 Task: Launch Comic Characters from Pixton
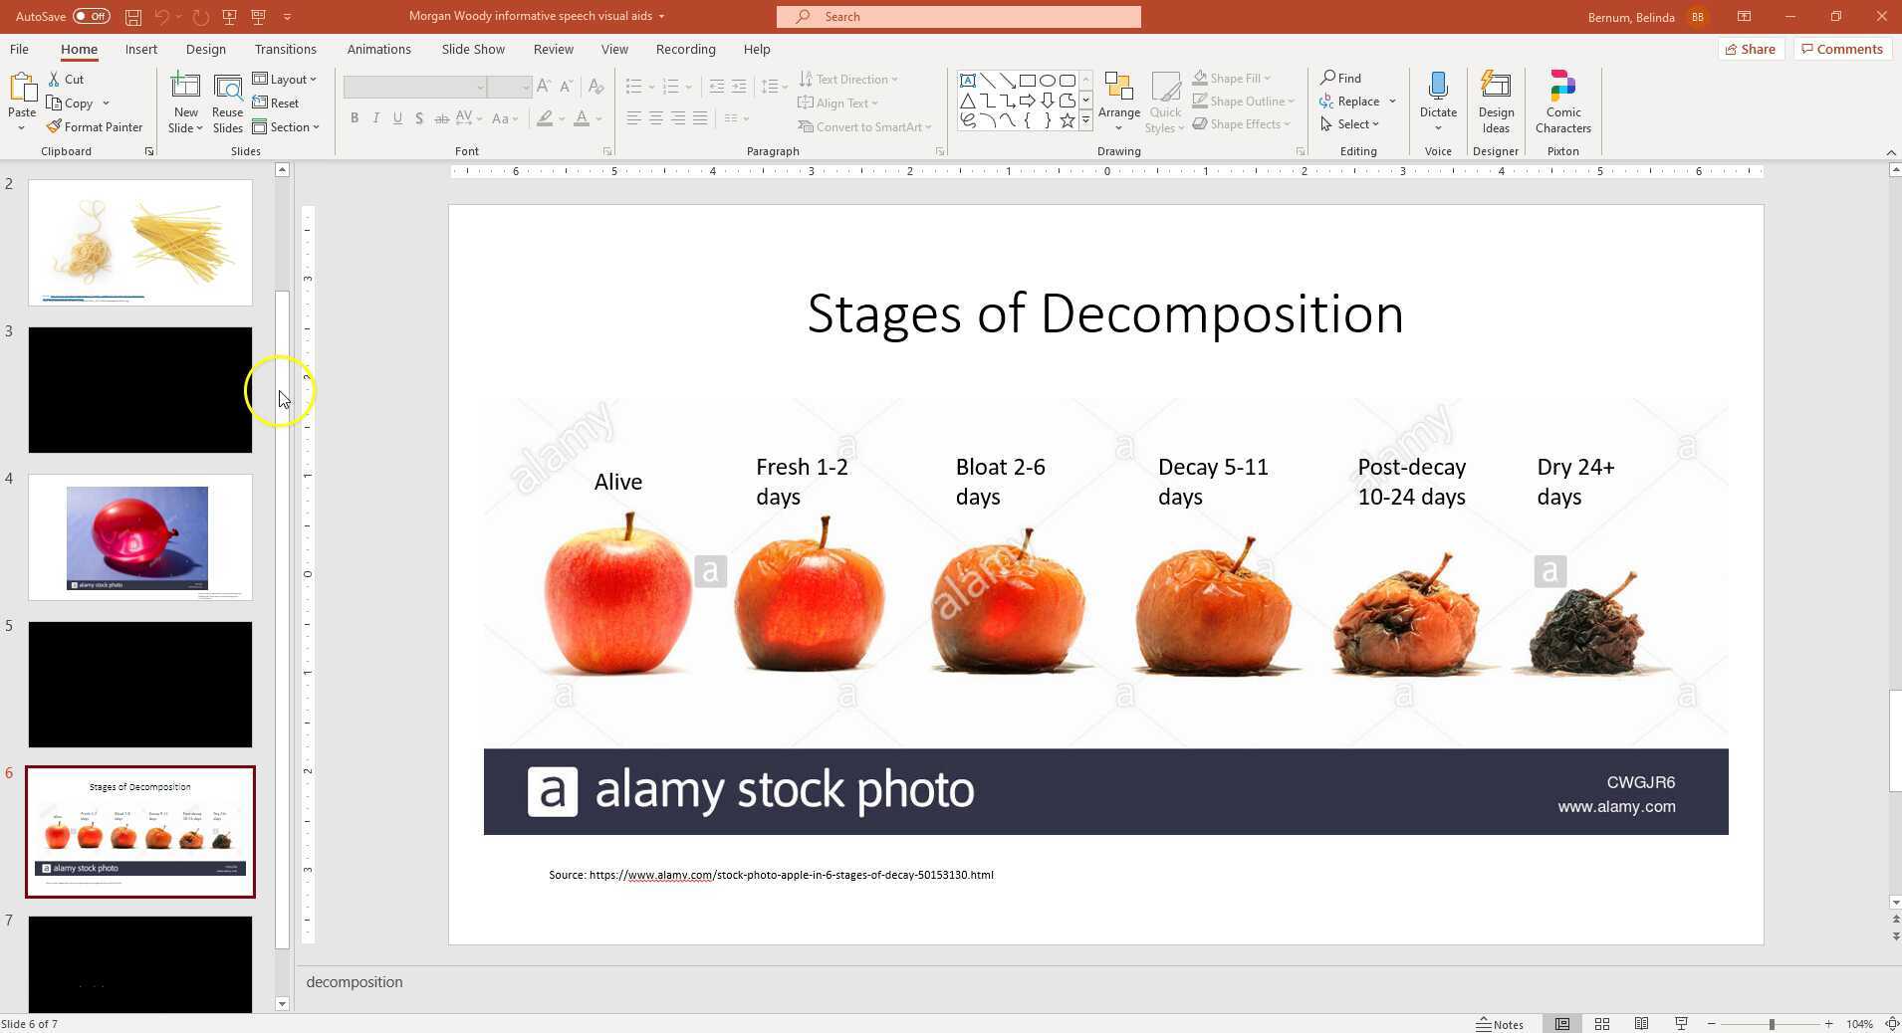click(x=1561, y=100)
